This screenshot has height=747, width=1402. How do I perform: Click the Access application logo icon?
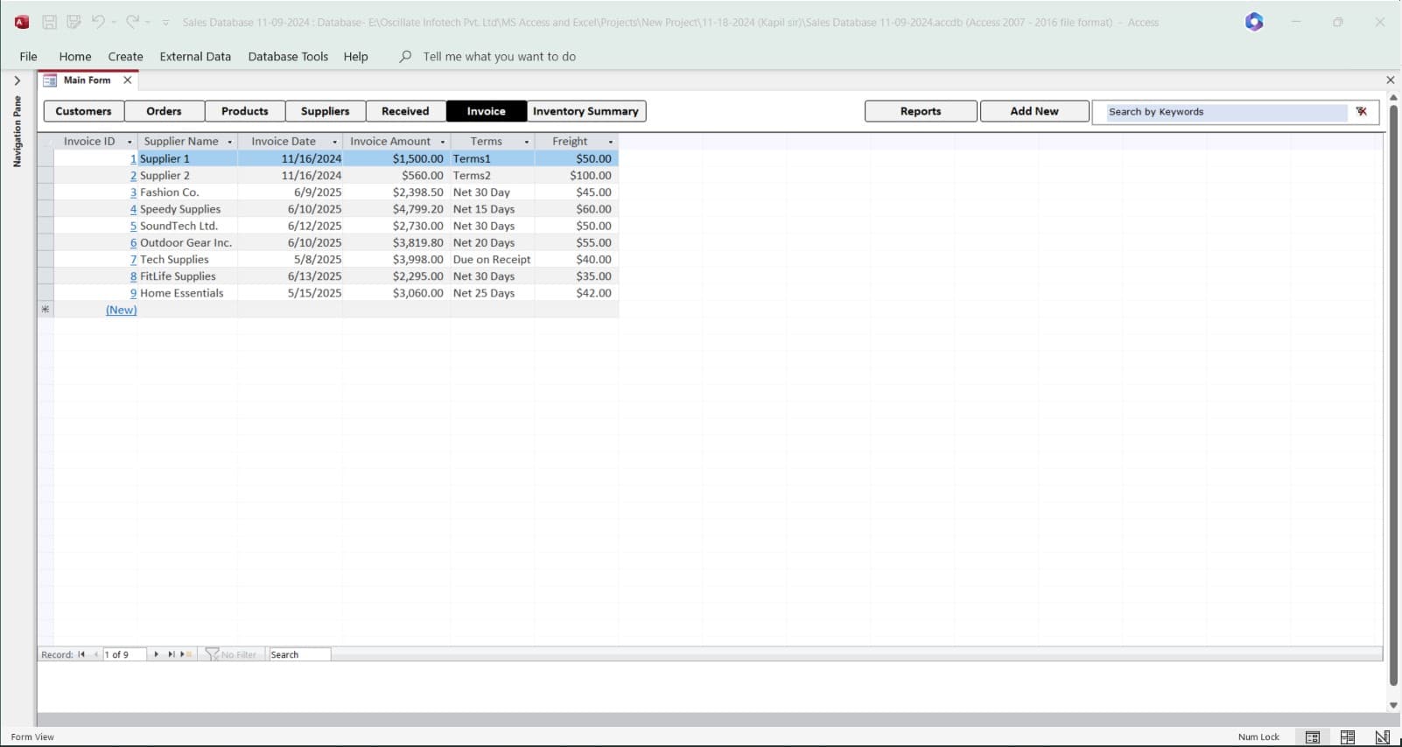(x=22, y=22)
